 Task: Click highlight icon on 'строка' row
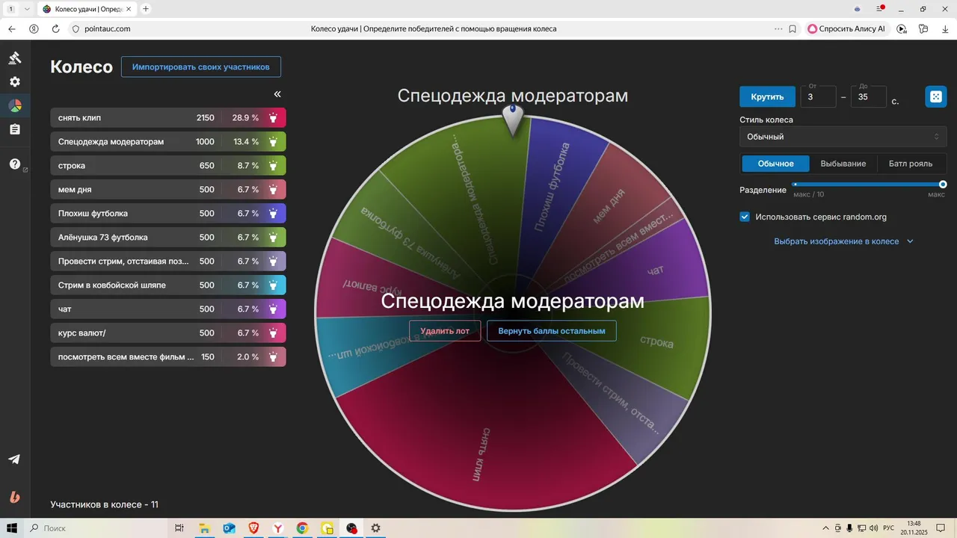pos(274,166)
